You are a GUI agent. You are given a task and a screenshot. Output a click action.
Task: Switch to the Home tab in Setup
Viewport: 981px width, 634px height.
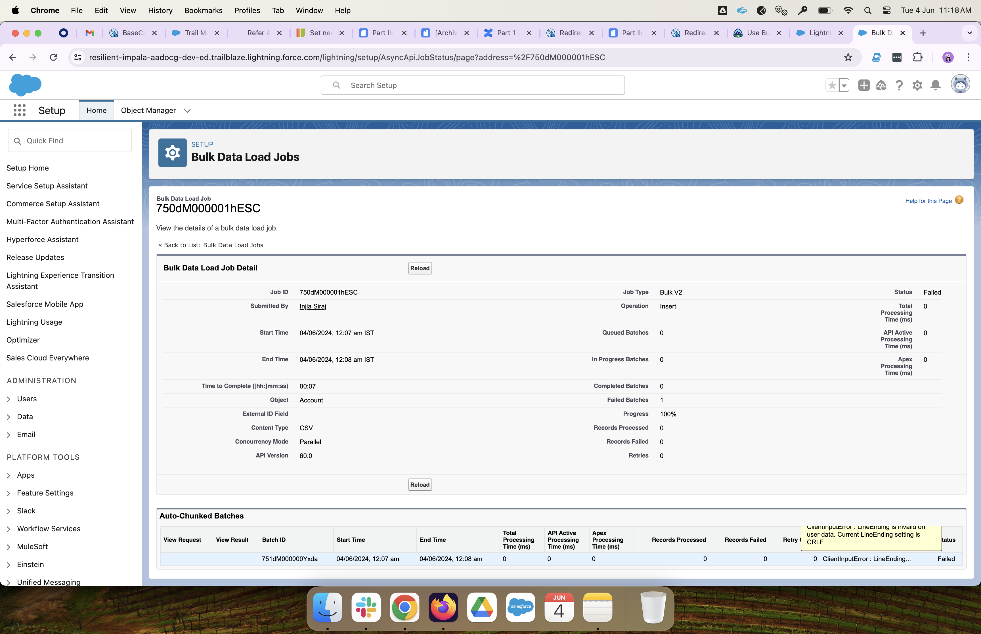click(x=96, y=110)
